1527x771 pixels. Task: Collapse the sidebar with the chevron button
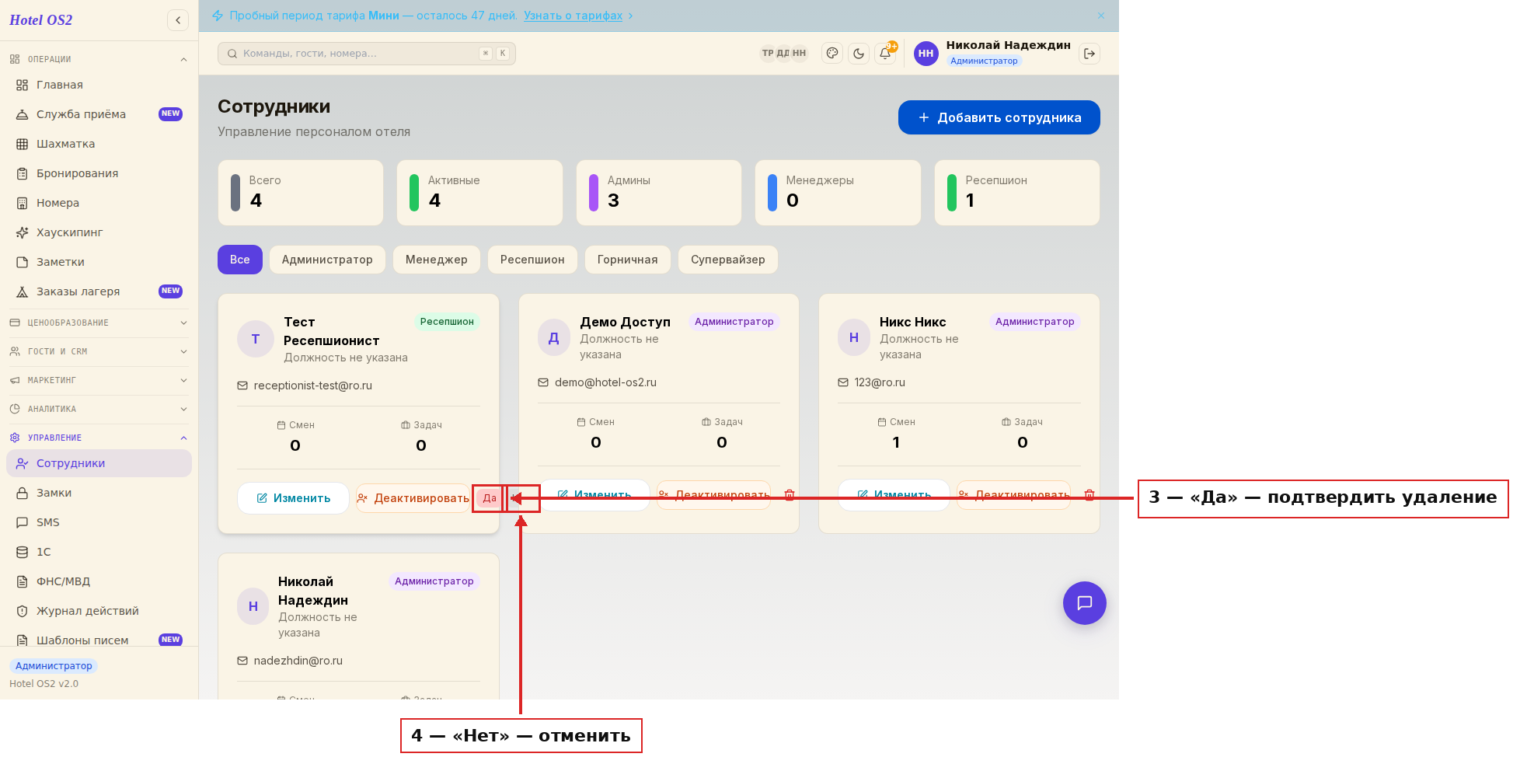(x=178, y=20)
